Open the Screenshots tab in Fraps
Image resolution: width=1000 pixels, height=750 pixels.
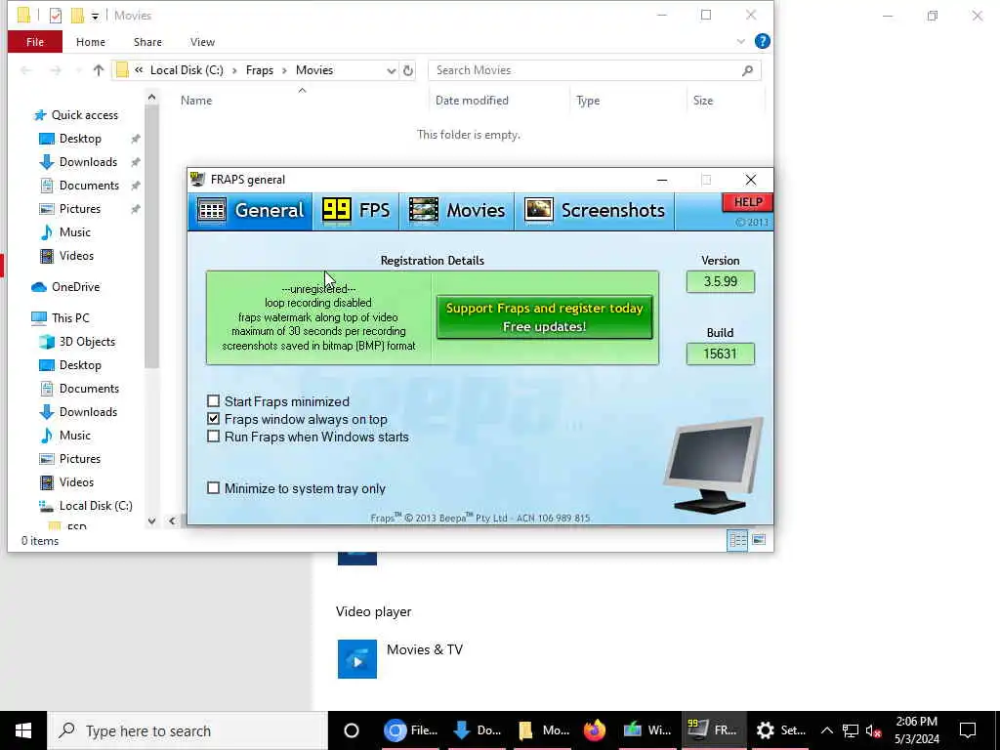pyautogui.click(x=595, y=211)
